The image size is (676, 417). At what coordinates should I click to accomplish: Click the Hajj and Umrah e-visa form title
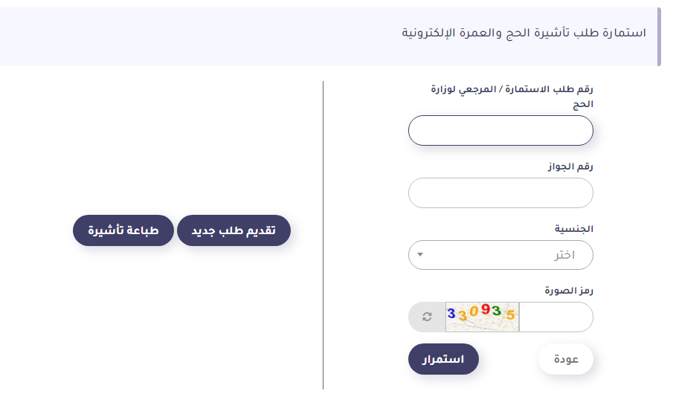524,33
